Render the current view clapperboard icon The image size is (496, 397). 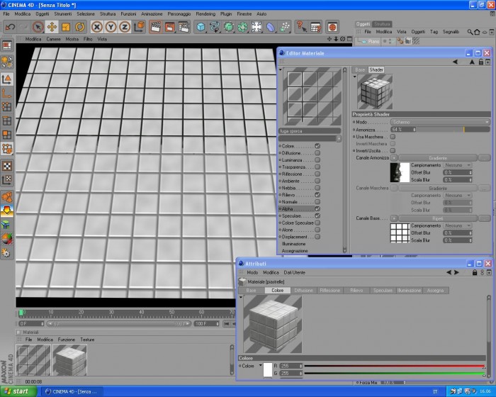pos(155,27)
